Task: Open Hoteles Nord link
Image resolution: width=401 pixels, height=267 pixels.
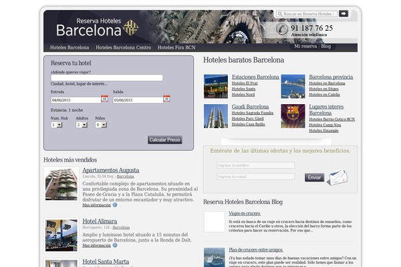Action: point(243,95)
